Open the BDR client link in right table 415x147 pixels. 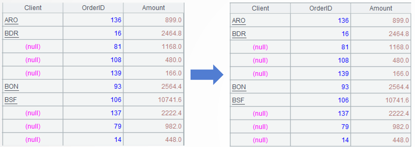tap(239, 34)
